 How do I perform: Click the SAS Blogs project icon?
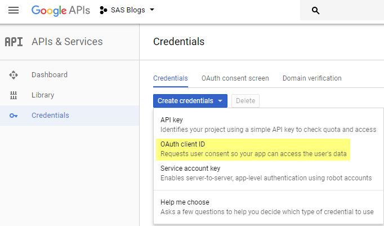coord(104,10)
